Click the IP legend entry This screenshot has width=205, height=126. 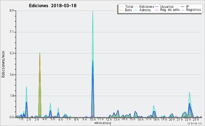(188, 6)
